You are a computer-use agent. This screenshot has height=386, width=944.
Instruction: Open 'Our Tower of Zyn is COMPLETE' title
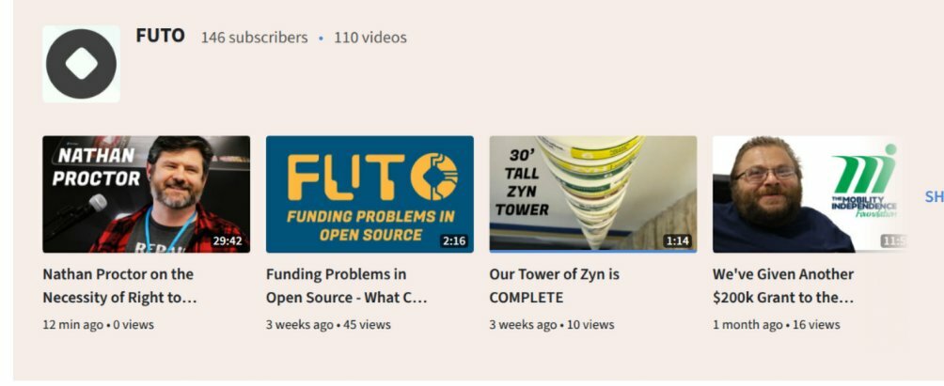[x=555, y=286]
